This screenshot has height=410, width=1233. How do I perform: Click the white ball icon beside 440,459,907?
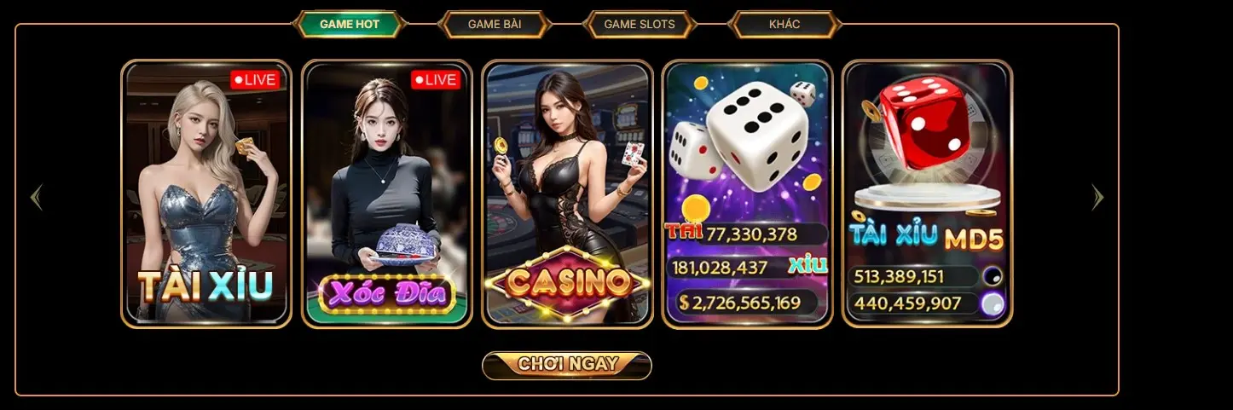(992, 303)
